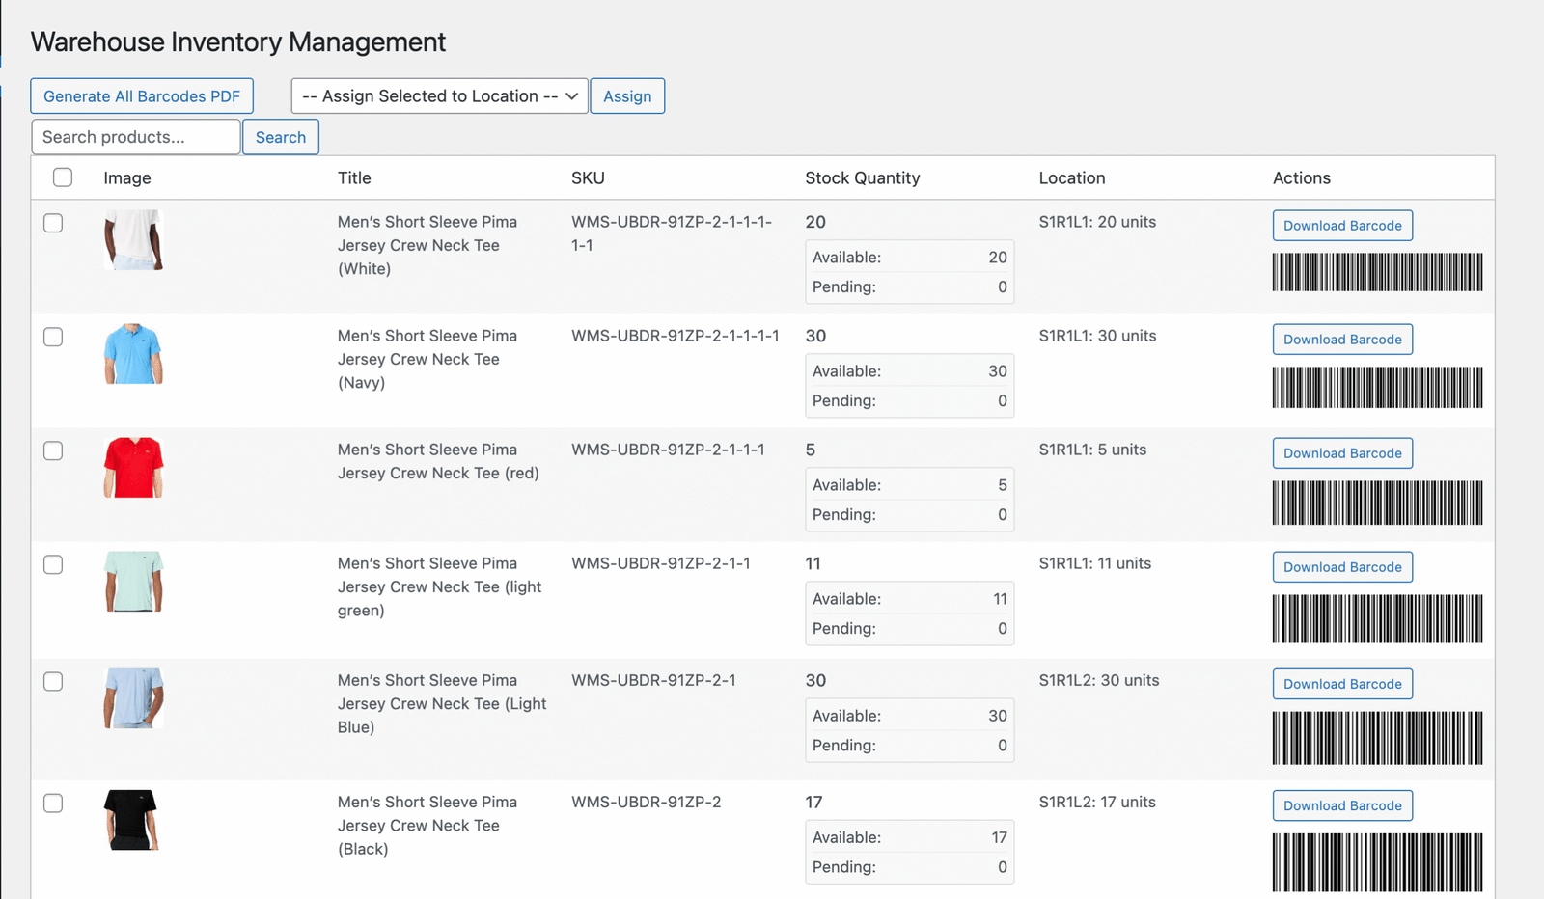The image size is (1544, 899).
Task: Click the SKU column header
Action: 588,177
